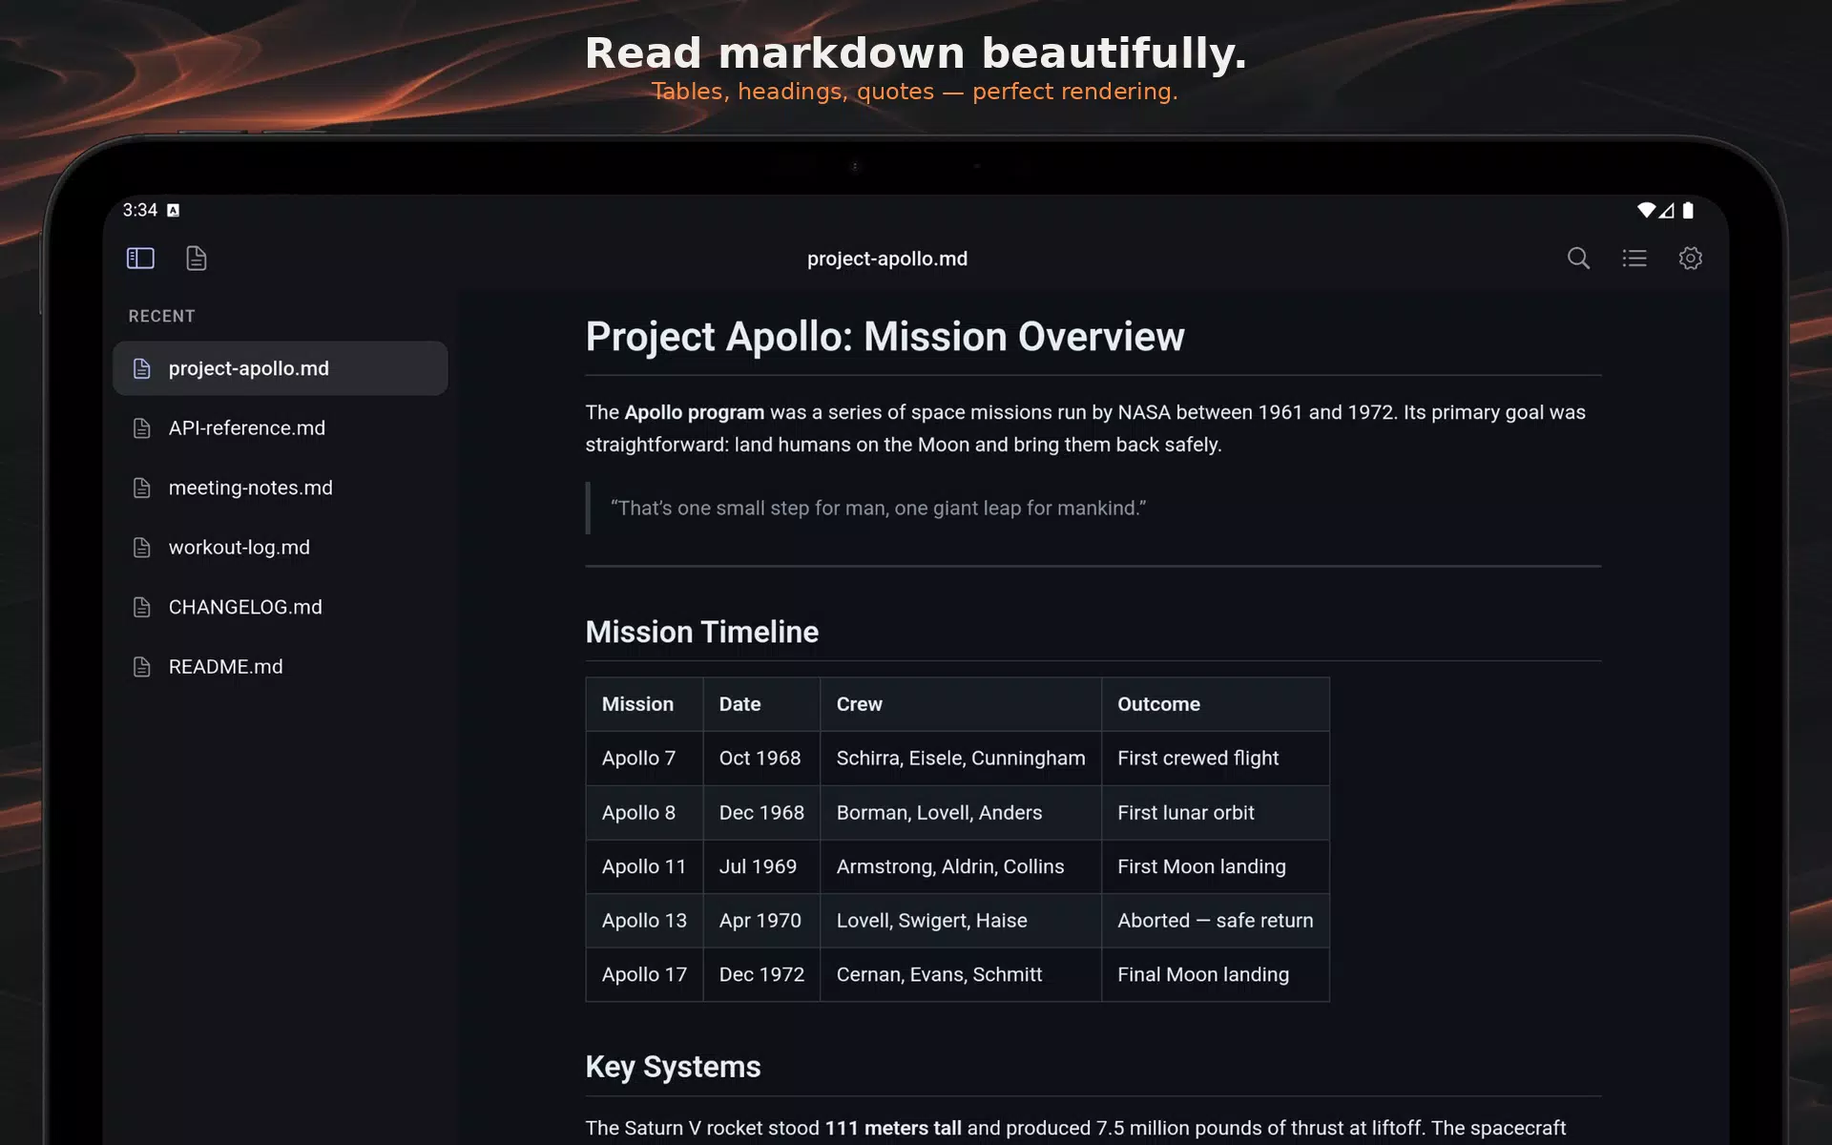This screenshot has height=1145, width=1832.
Task: Click the Apollo 7 table cell
Action: (x=644, y=759)
